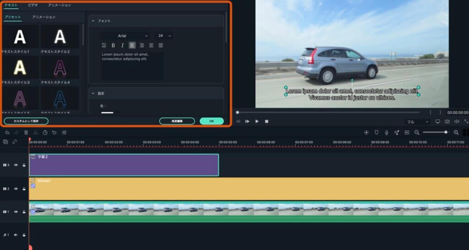
Task: Set the mark in point bracket
Action: (431, 113)
